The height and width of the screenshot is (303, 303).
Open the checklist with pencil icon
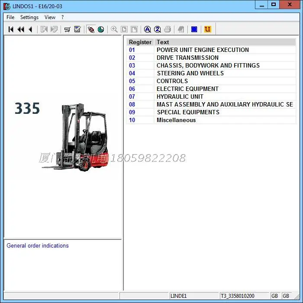click(77, 29)
